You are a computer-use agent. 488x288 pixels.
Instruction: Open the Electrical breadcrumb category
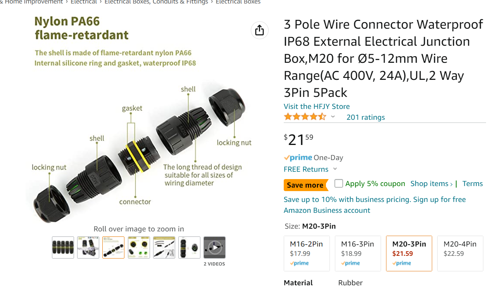coord(84,2)
